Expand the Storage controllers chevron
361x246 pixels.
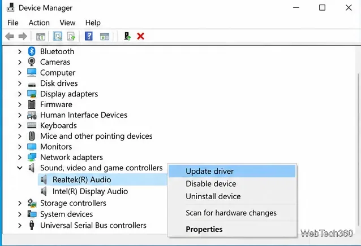tap(20, 203)
